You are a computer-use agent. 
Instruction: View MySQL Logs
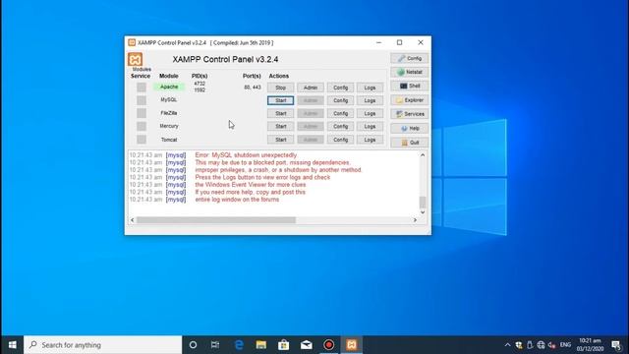coord(370,100)
